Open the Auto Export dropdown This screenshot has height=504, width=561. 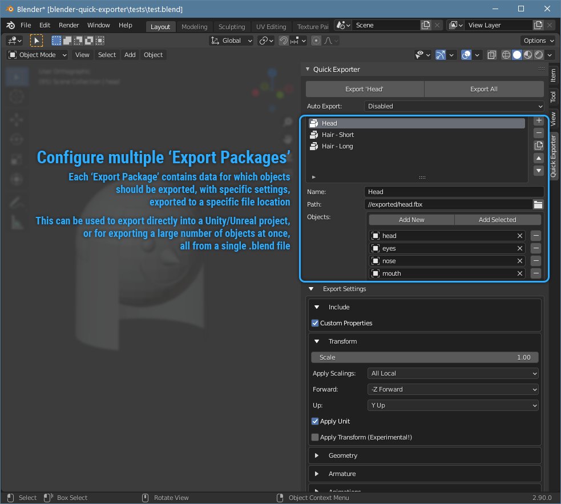(x=454, y=106)
